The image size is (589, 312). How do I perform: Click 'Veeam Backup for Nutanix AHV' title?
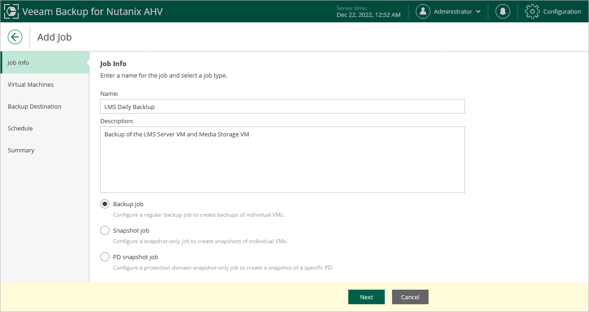point(92,11)
